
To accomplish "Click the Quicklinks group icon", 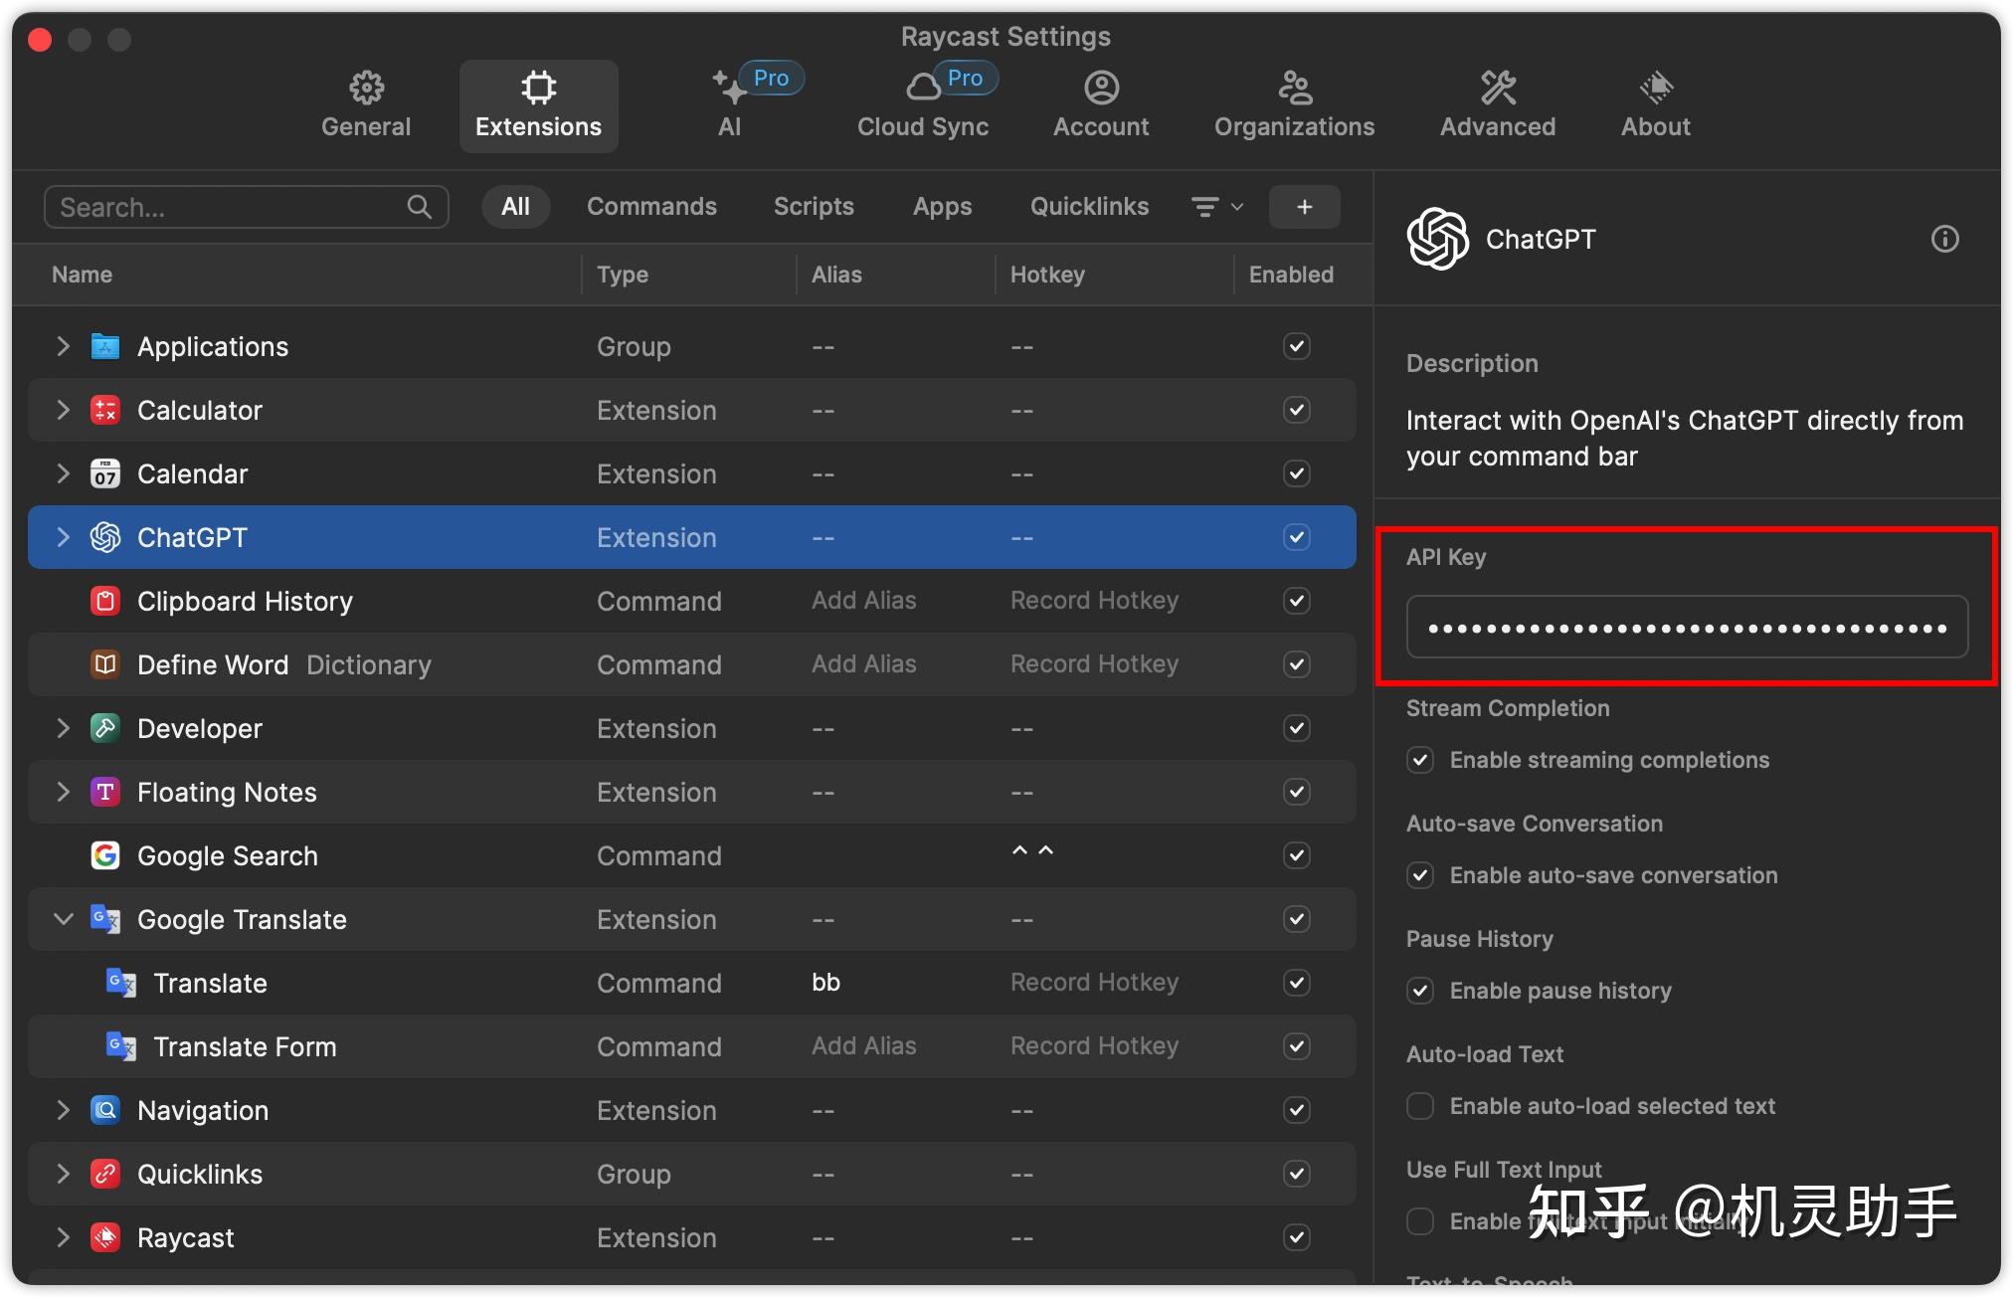I will tap(105, 1174).
